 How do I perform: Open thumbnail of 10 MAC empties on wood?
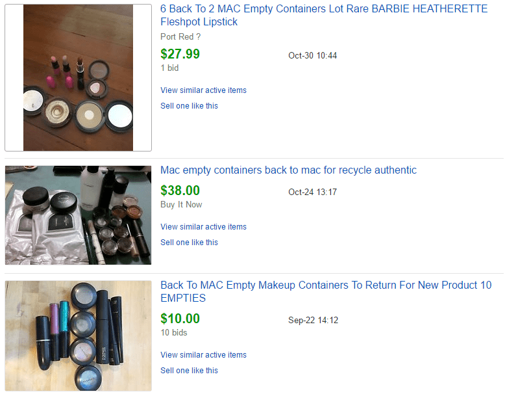tap(79, 336)
